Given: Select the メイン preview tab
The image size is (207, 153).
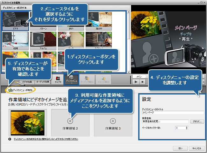Looking at the screenshot, I should pos(140,76).
